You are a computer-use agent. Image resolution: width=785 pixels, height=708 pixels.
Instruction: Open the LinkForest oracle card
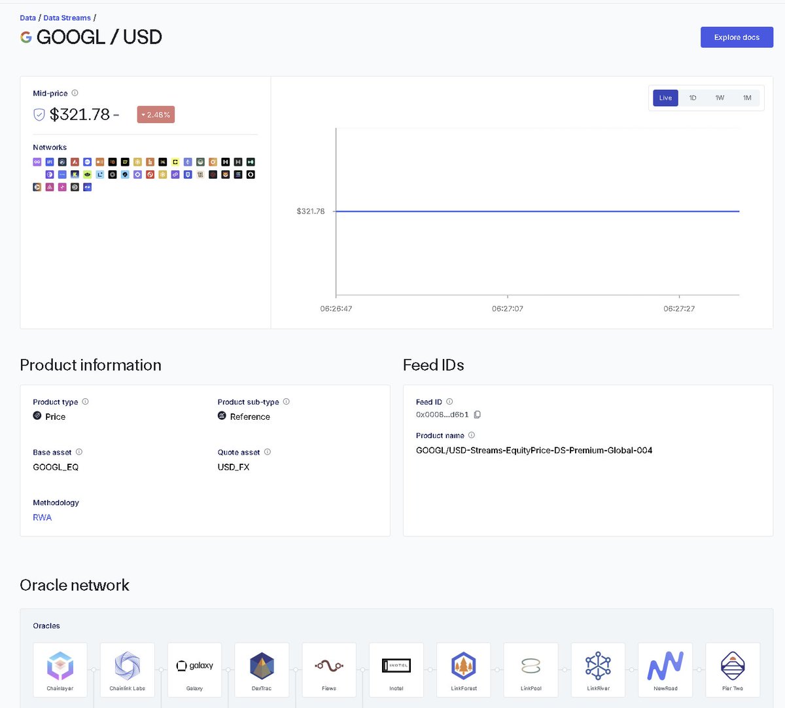tap(464, 669)
